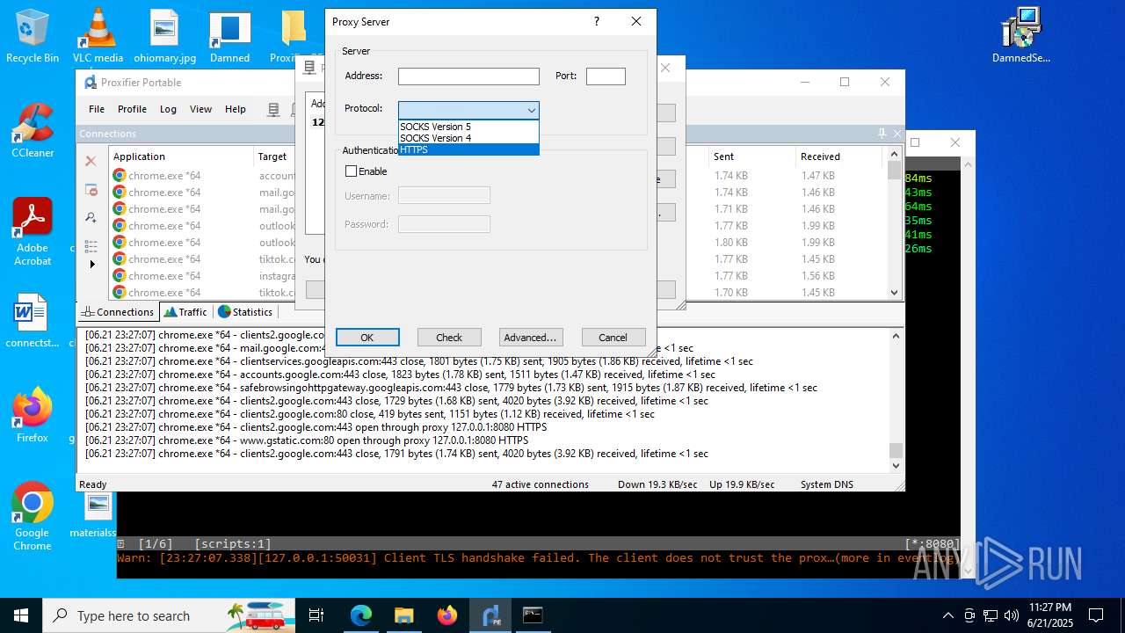Screen dimensions: 1125x633
Task: Select the DamnedSe... installer desktop icon
Action: (1021, 35)
